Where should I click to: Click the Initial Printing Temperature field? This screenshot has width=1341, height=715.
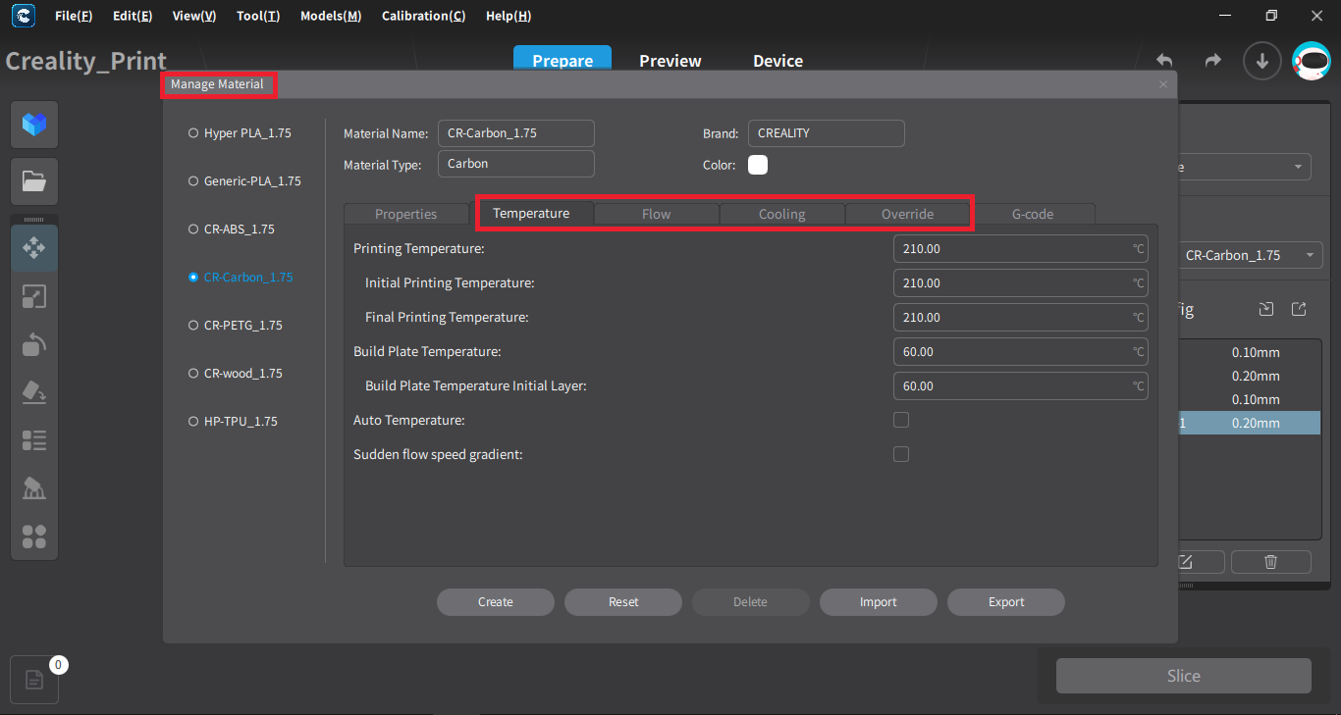tap(1021, 283)
